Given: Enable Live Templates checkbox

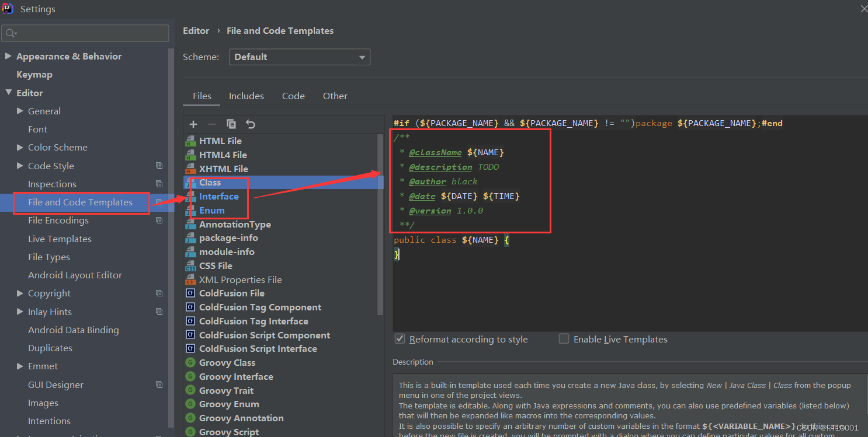Looking at the screenshot, I should [564, 339].
